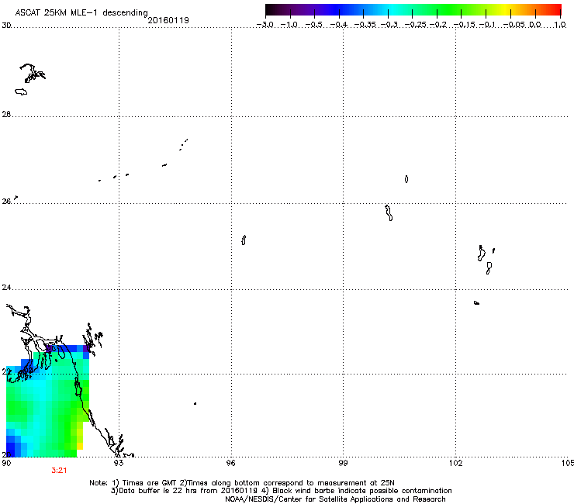Viewport: 574px width, 504px height.
Task: Click the "Data buffer is 22 hrs" note line
Action: click(281, 491)
